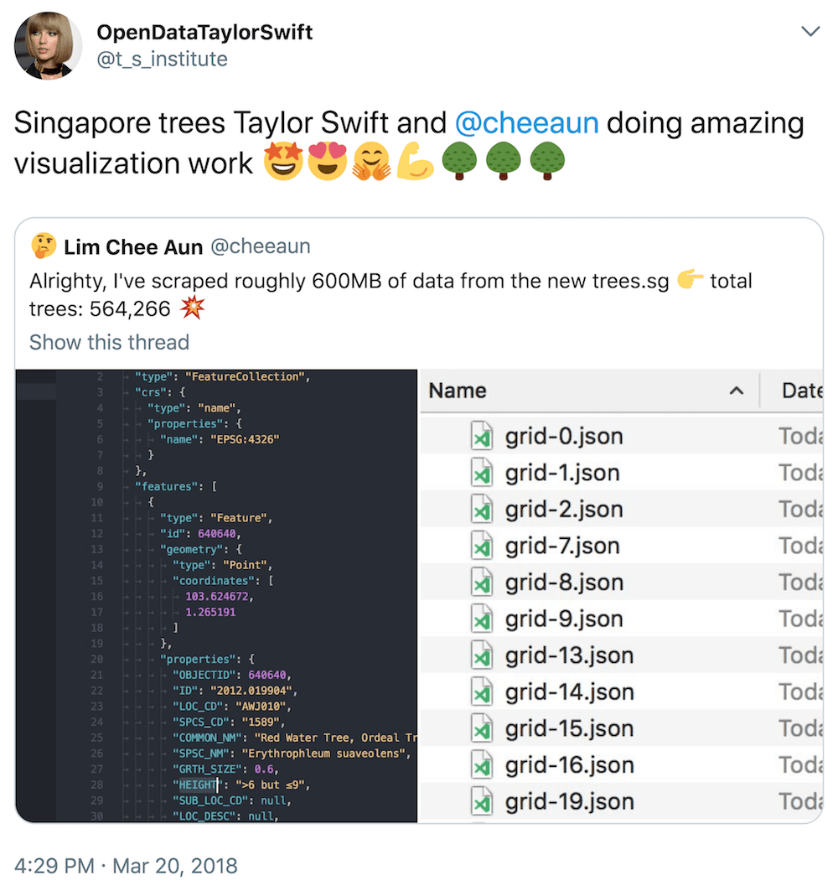Open the tweet options chevron menu

tap(810, 32)
